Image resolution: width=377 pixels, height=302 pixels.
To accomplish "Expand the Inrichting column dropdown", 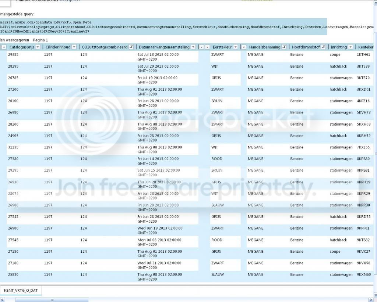I will point(350,47).
